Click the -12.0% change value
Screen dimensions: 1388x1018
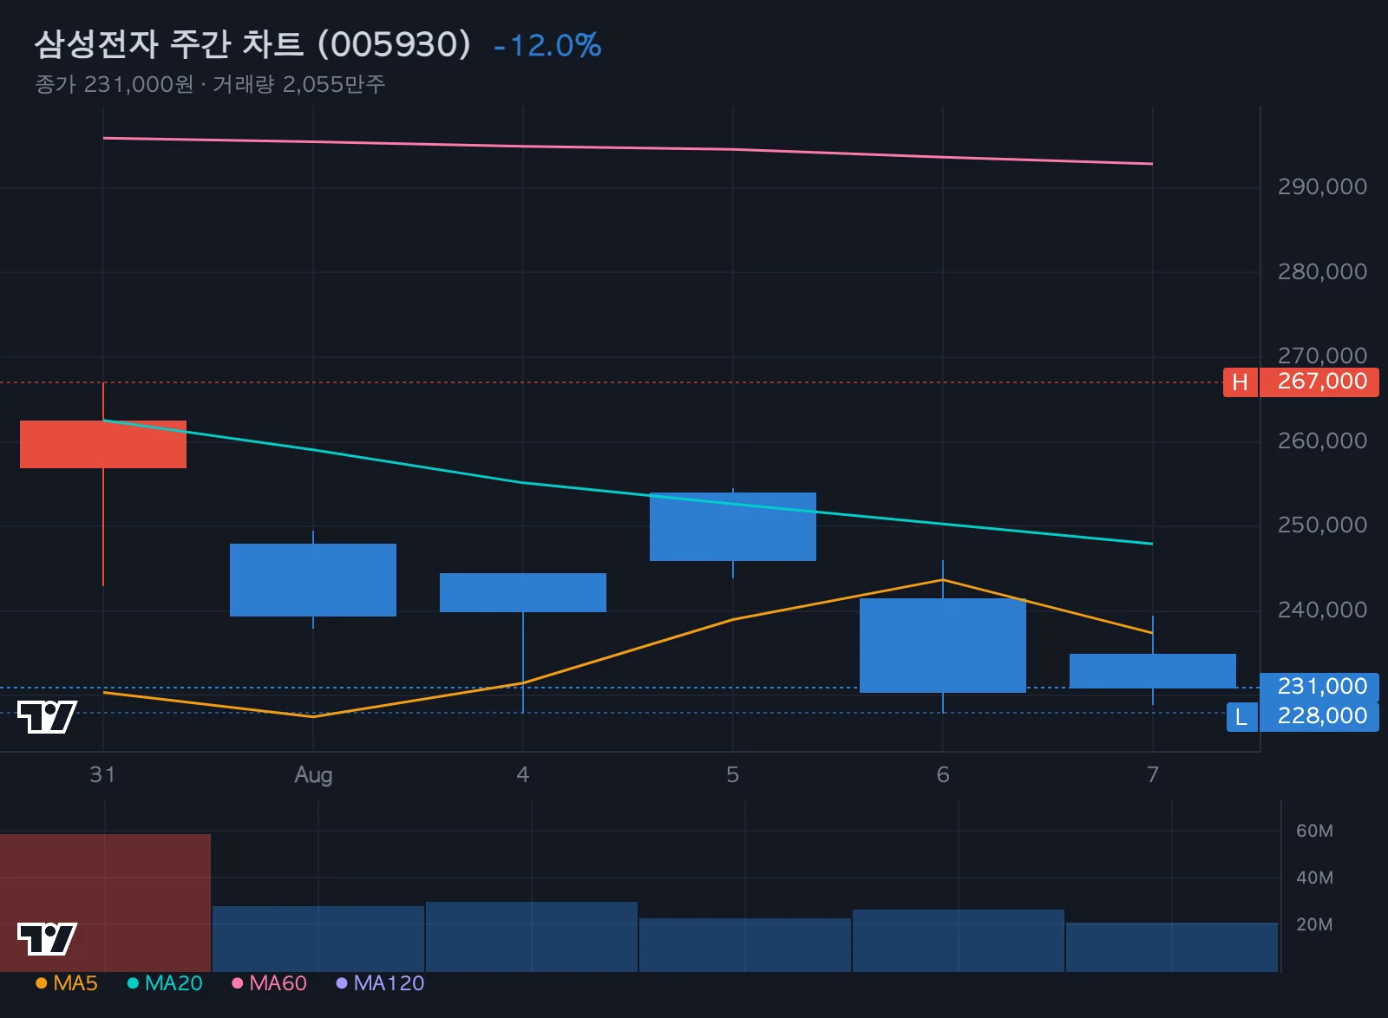pyautogui.click(x=547, y=45)
